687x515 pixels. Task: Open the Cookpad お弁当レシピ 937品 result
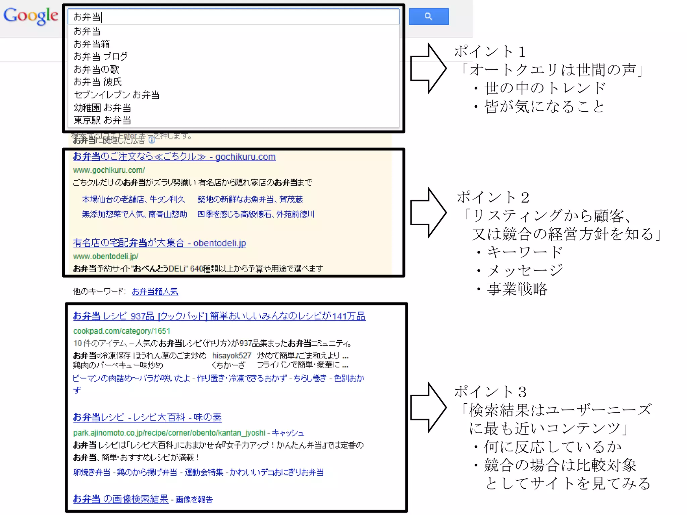[219, 316]
